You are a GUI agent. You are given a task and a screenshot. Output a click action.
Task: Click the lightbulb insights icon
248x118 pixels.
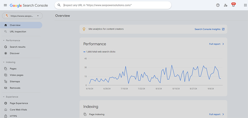84,29
